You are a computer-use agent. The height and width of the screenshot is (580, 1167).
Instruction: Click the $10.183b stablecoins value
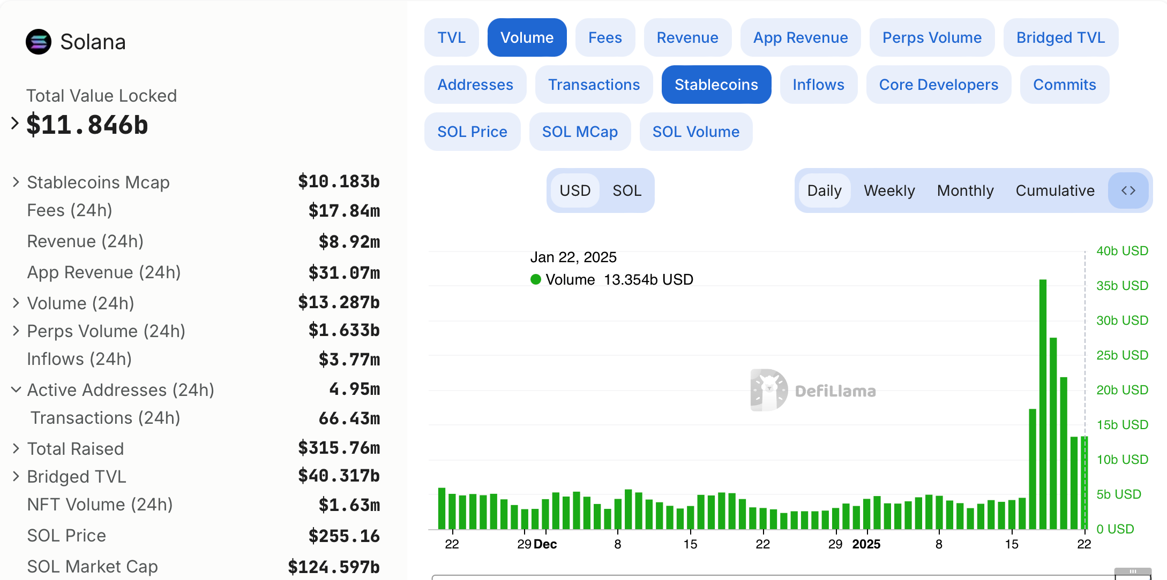pos(339,181)
